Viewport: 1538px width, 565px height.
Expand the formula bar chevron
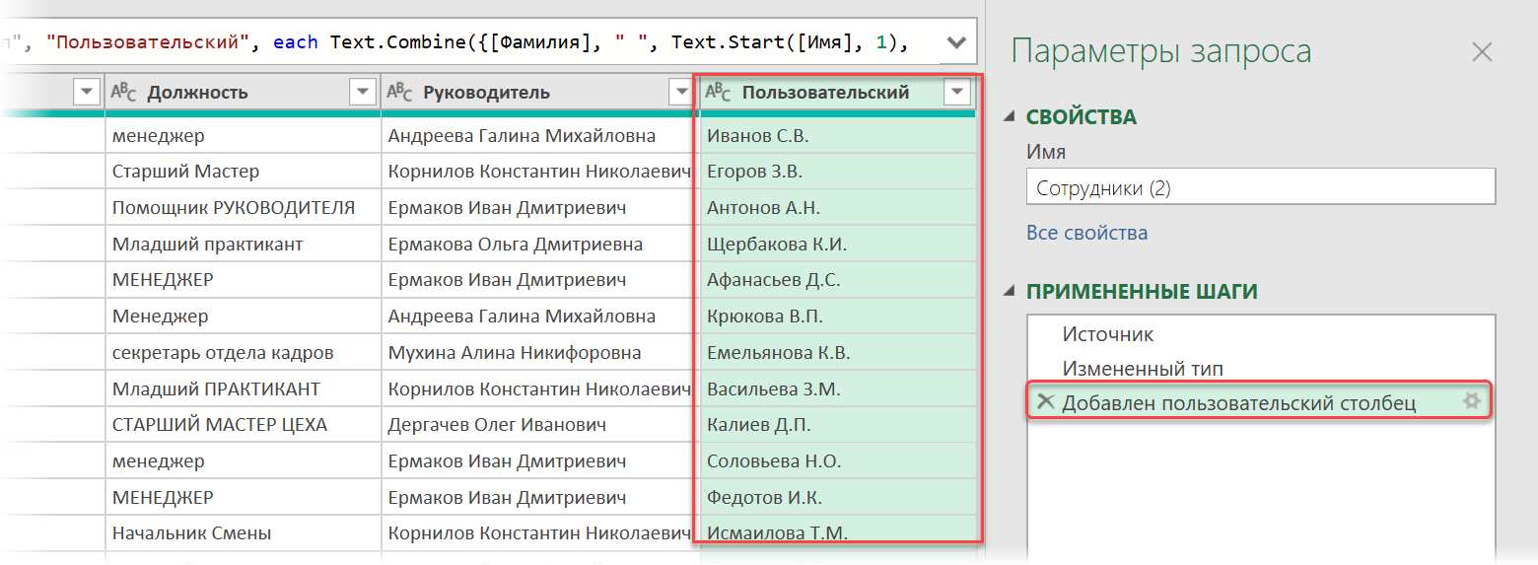[955, 42]
